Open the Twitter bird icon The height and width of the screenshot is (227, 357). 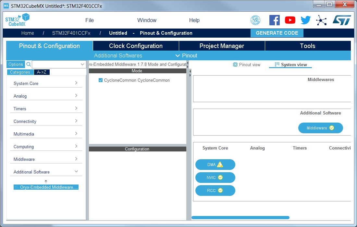[x=305, y=20]
